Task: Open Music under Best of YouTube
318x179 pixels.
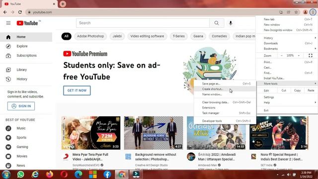Action: point(26,128)
